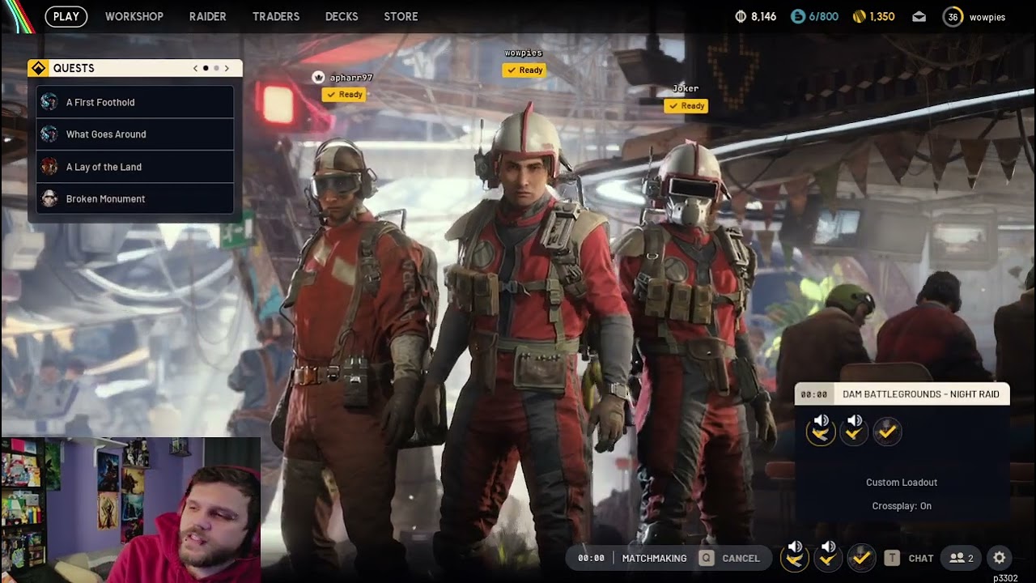Viewport: 1036px width, 583px height.
Task: Click the level 36 progress ring
Action: click(x=953, y=16)
